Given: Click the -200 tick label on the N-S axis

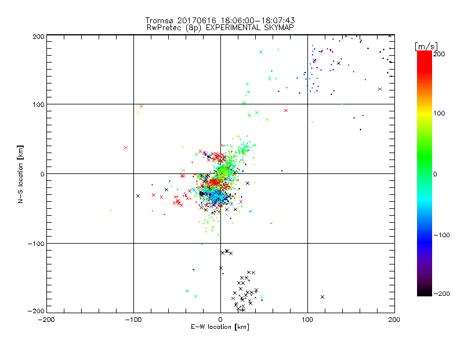Looking at the screenshot, I should [x=36, y=311].
